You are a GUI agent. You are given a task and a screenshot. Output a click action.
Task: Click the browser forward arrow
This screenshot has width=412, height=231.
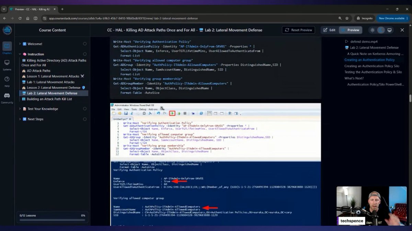[12, 18]
